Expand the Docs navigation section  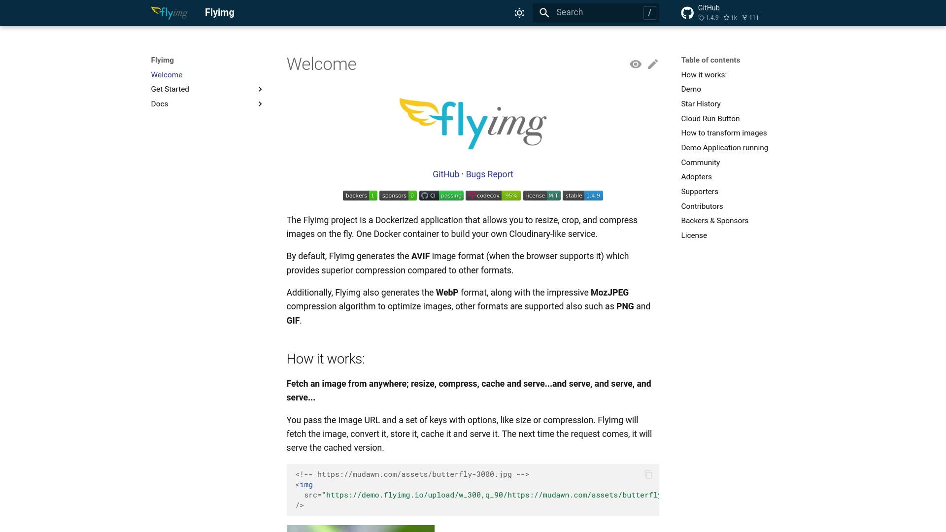click(260, 104)
